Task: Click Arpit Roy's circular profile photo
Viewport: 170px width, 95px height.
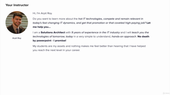Action: [x=17, y=22]
